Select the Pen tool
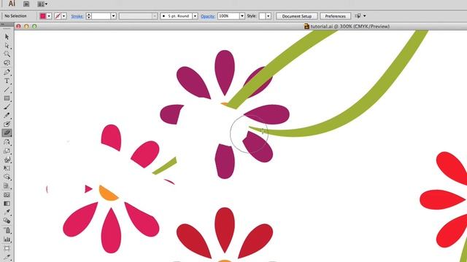The width and height of the screenshot is (467, 262). [7, 72]
